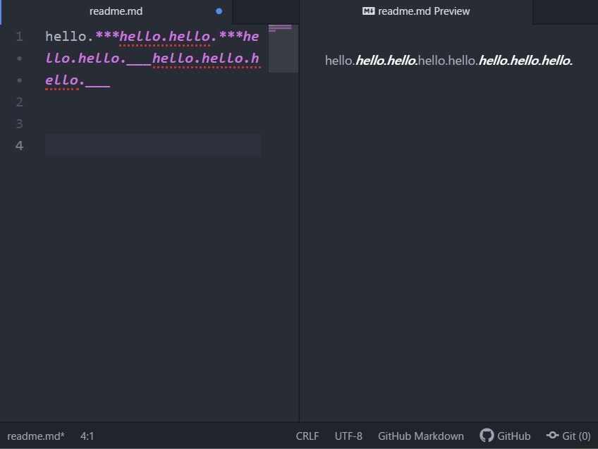Viewport: 598px width, 449px height.
Task: Click the Markdown icon in Preview tab
Action: 368,11
